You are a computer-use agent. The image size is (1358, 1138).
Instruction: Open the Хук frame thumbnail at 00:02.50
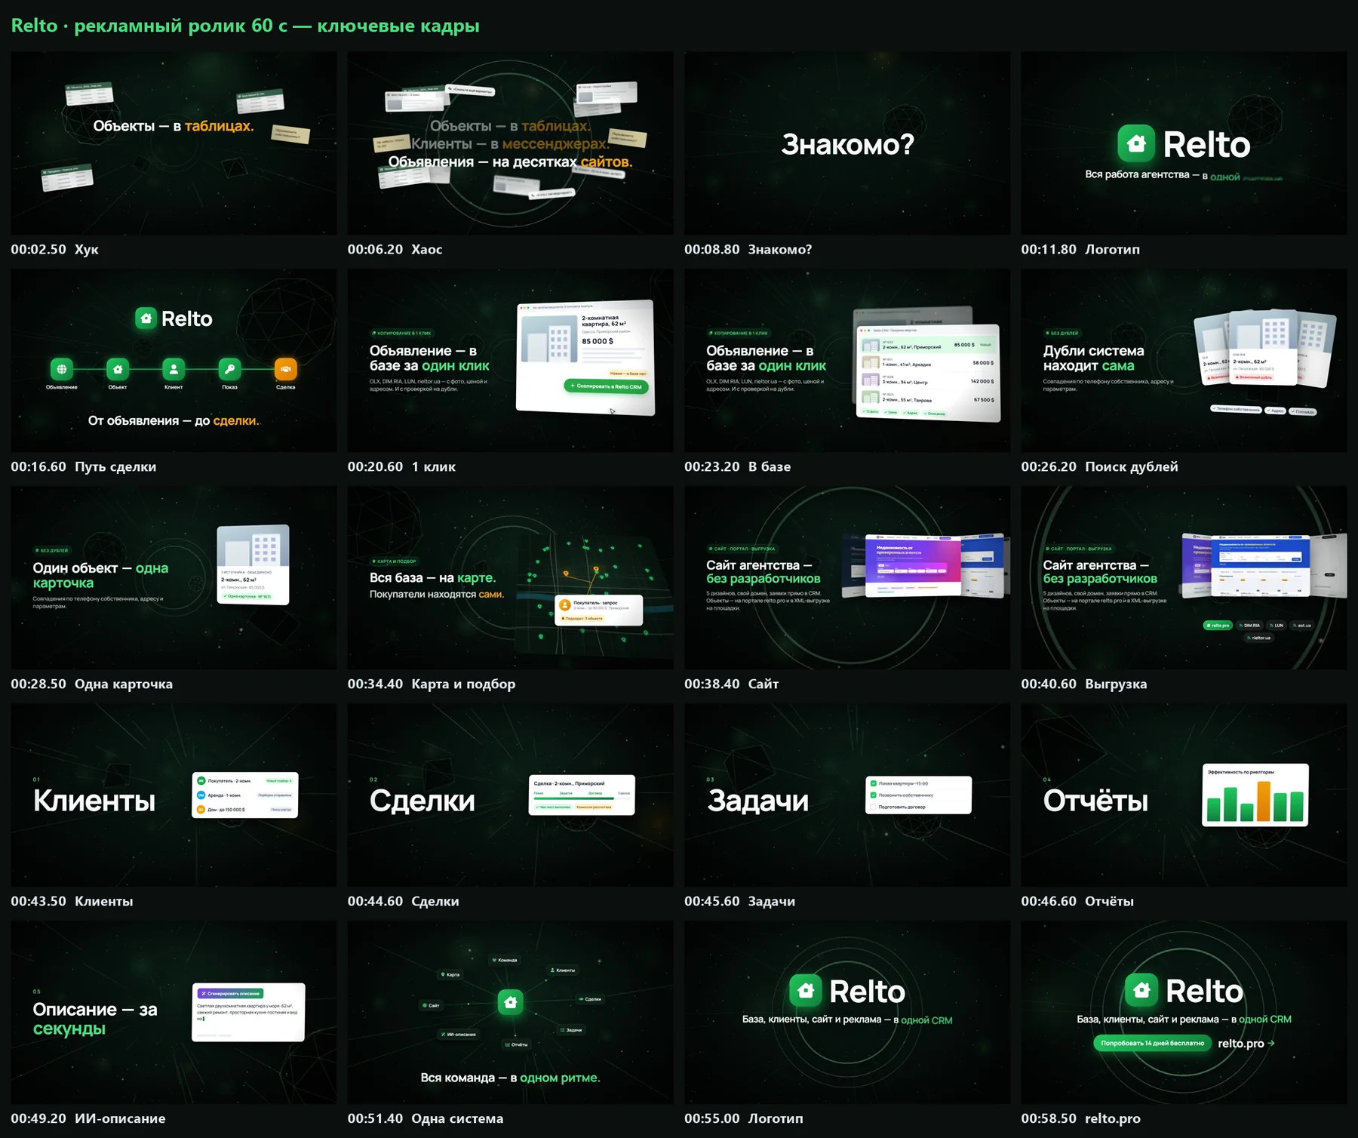[174, 143]
